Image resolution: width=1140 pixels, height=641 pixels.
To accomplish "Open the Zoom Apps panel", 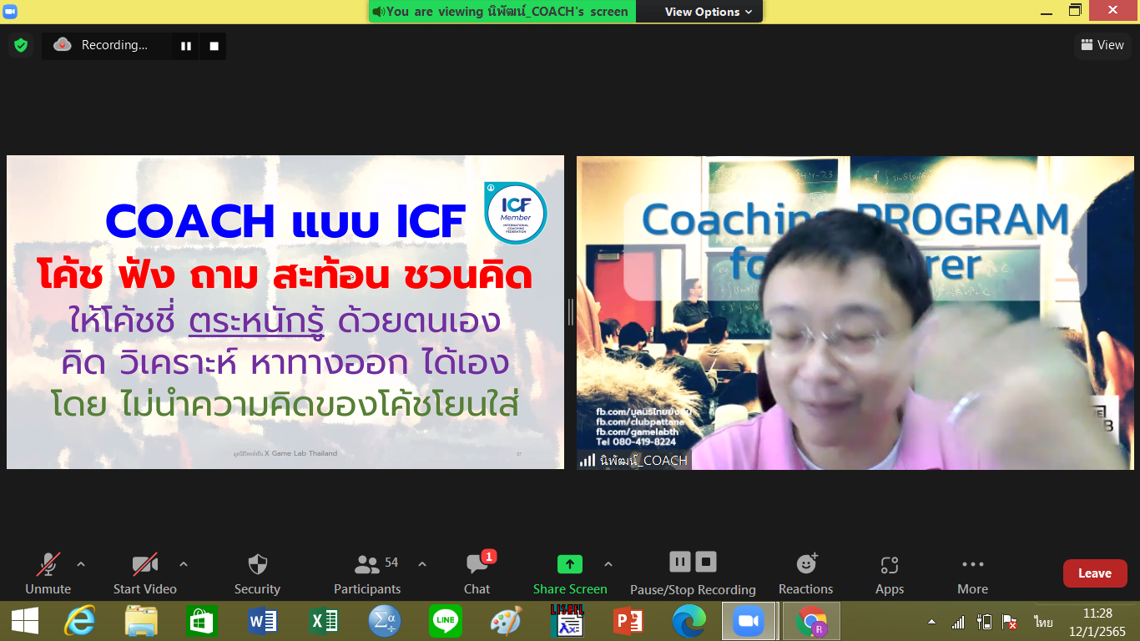I will (889, 573).
